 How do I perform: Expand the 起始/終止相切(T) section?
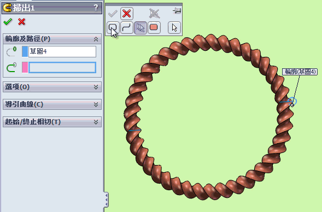point(96,122)
